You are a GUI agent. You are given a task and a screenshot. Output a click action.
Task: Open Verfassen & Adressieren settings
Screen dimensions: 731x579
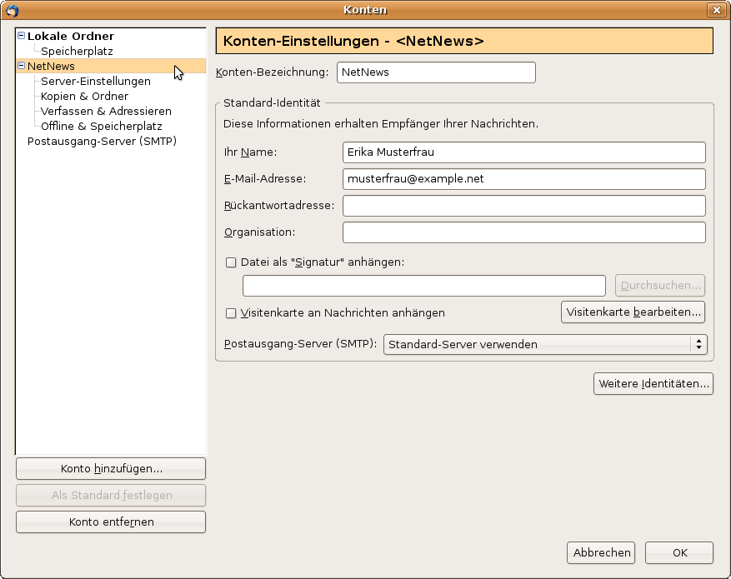(107, 111)
